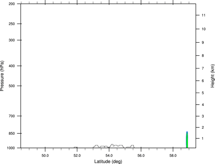Select the 700 pressure tick label
Screen dimensions: 215x164
(x=12, y=116)
